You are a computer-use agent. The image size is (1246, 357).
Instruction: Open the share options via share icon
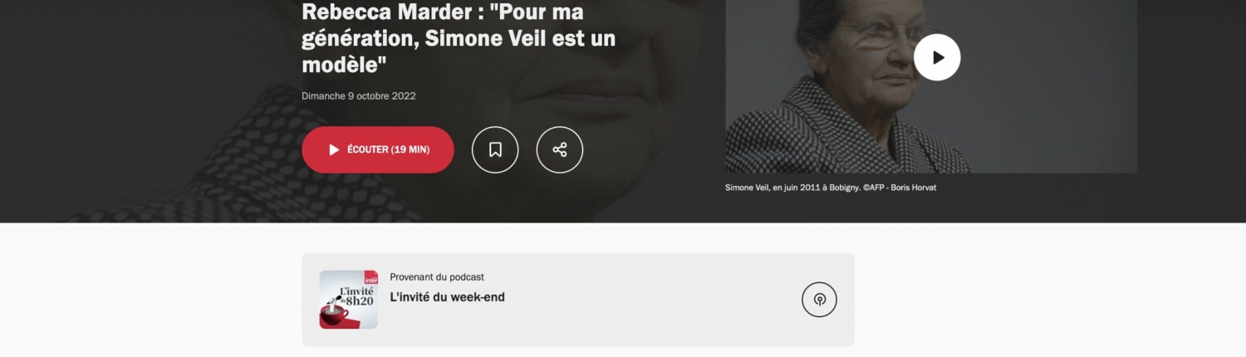(560, 149)
